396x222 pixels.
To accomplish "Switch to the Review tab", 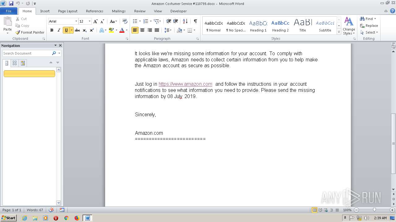I will (140, 11).
